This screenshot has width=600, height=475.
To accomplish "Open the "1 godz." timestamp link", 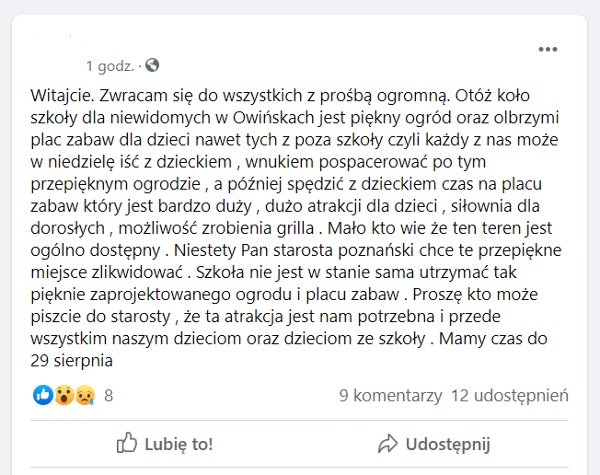I will click(110, 66).
